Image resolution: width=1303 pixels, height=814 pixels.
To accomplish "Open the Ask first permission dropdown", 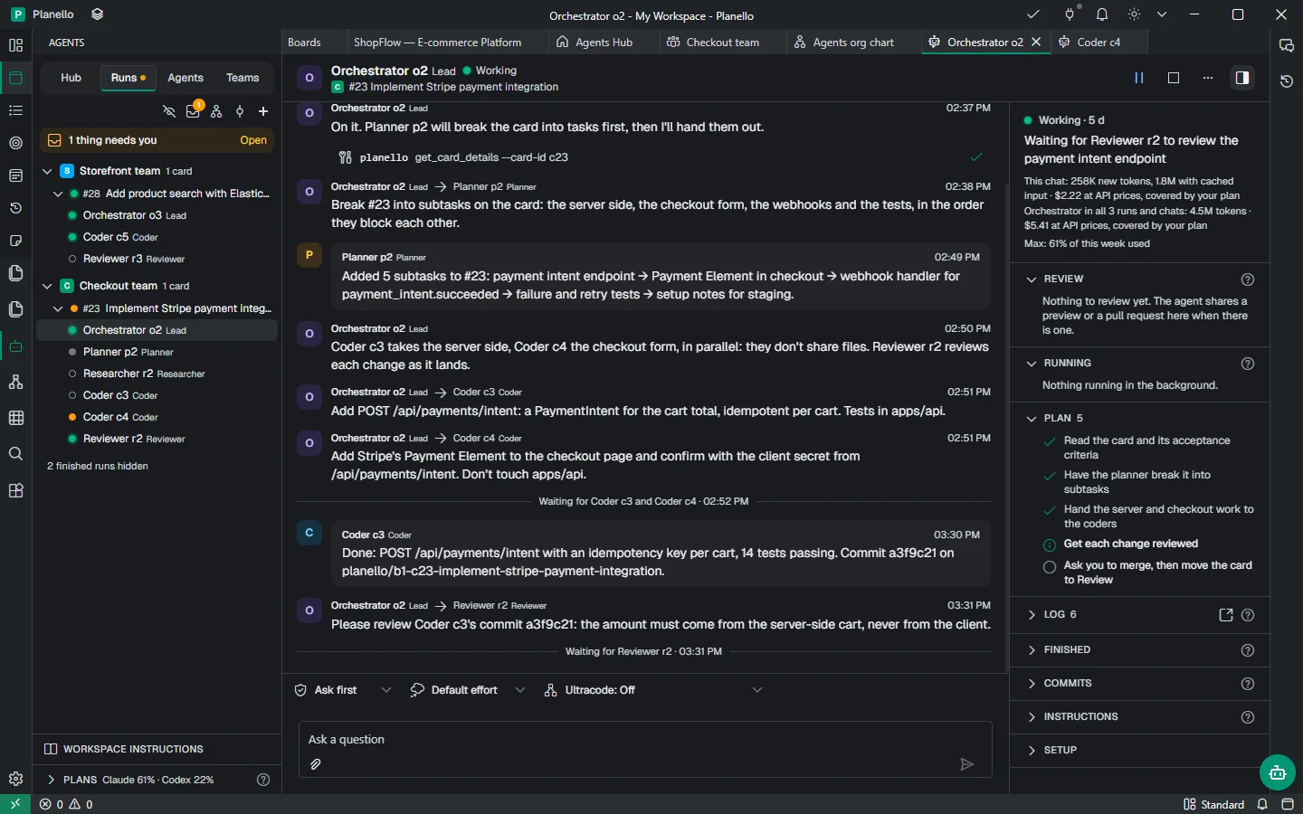I will click(344, 690).
